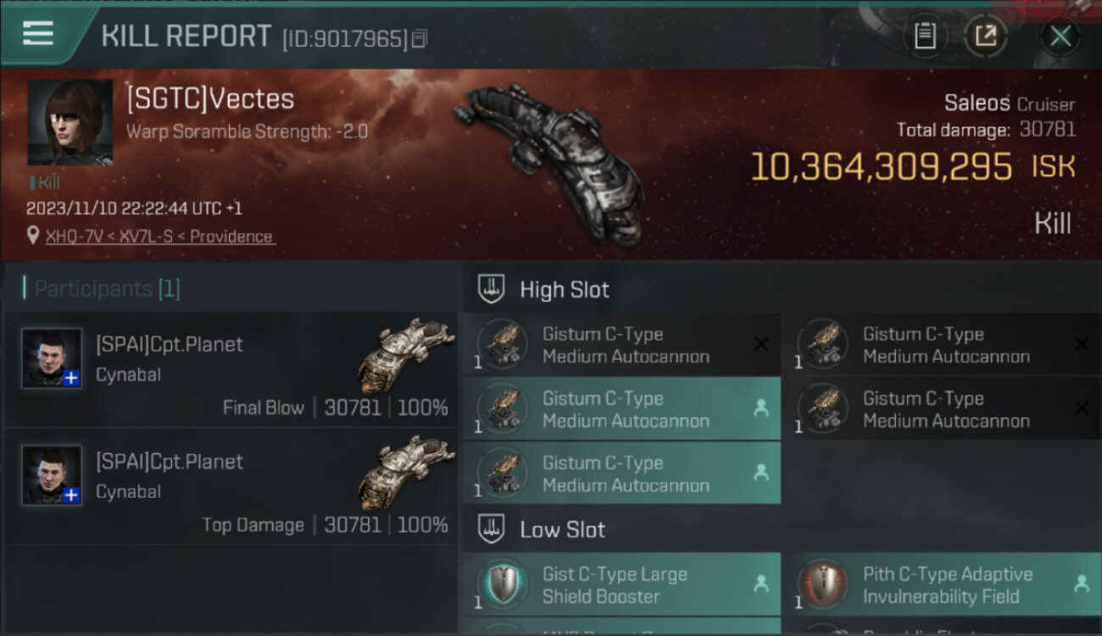Open the kill report clipboard icon
1102x636 pixels.
pyautogui.click(x=924, y=36)
